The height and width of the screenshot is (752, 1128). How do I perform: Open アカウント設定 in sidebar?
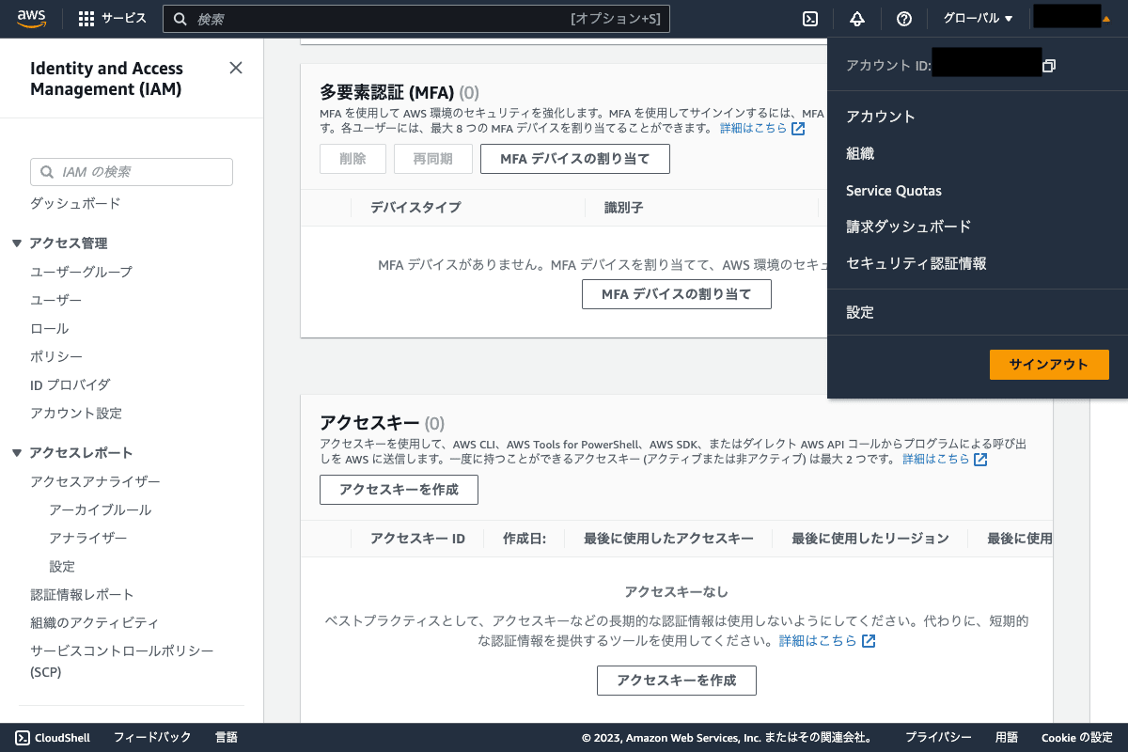click(x=76, y=414)
